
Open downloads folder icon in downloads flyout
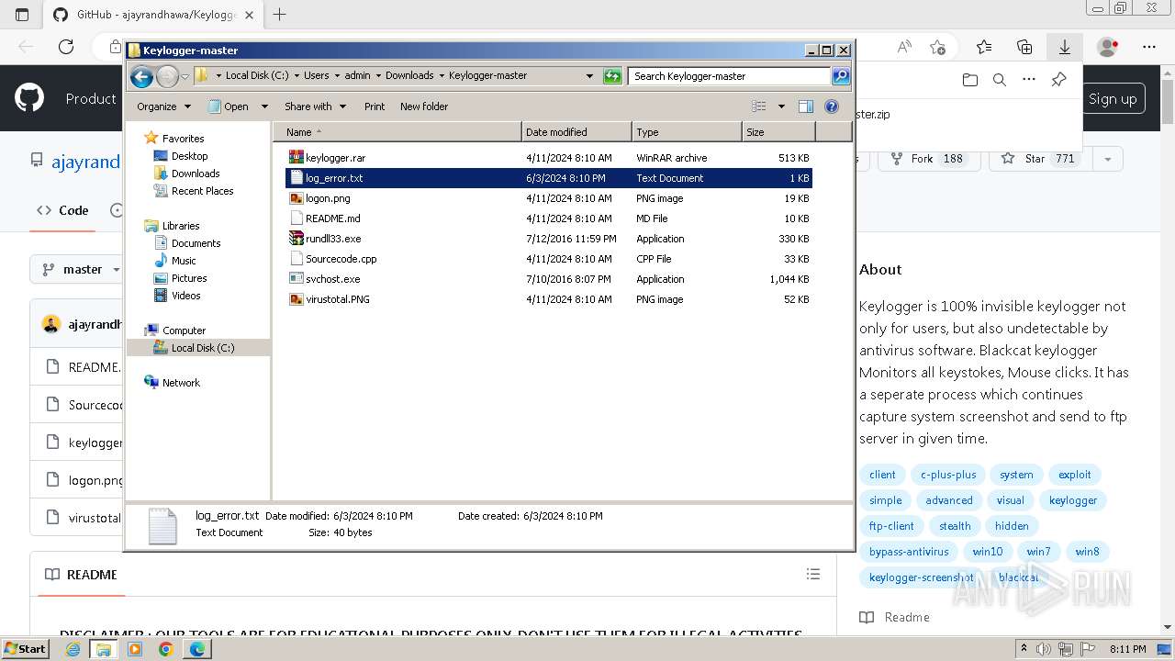[x=970, y=80]
